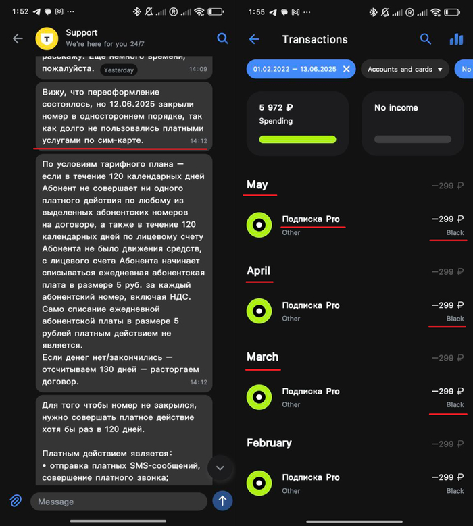Open the 5 972 ₽ Spending card

[x=297, y=124]
